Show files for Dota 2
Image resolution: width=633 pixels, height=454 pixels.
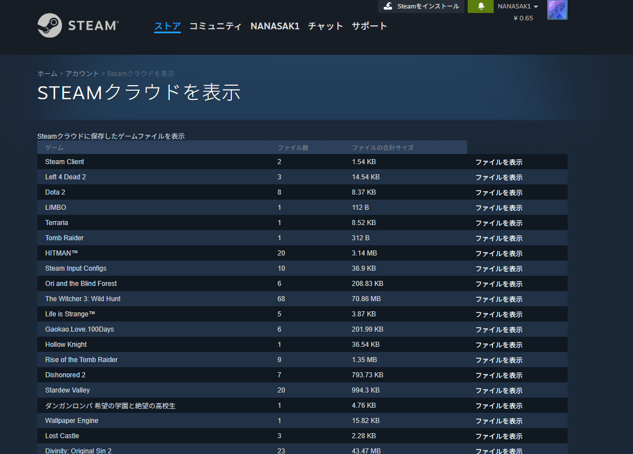click(499, 193)
